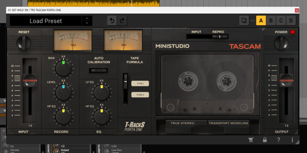
Task: Click the 0.5 value above RECORD HF EQ knob
Action: [x=63, y=105]
